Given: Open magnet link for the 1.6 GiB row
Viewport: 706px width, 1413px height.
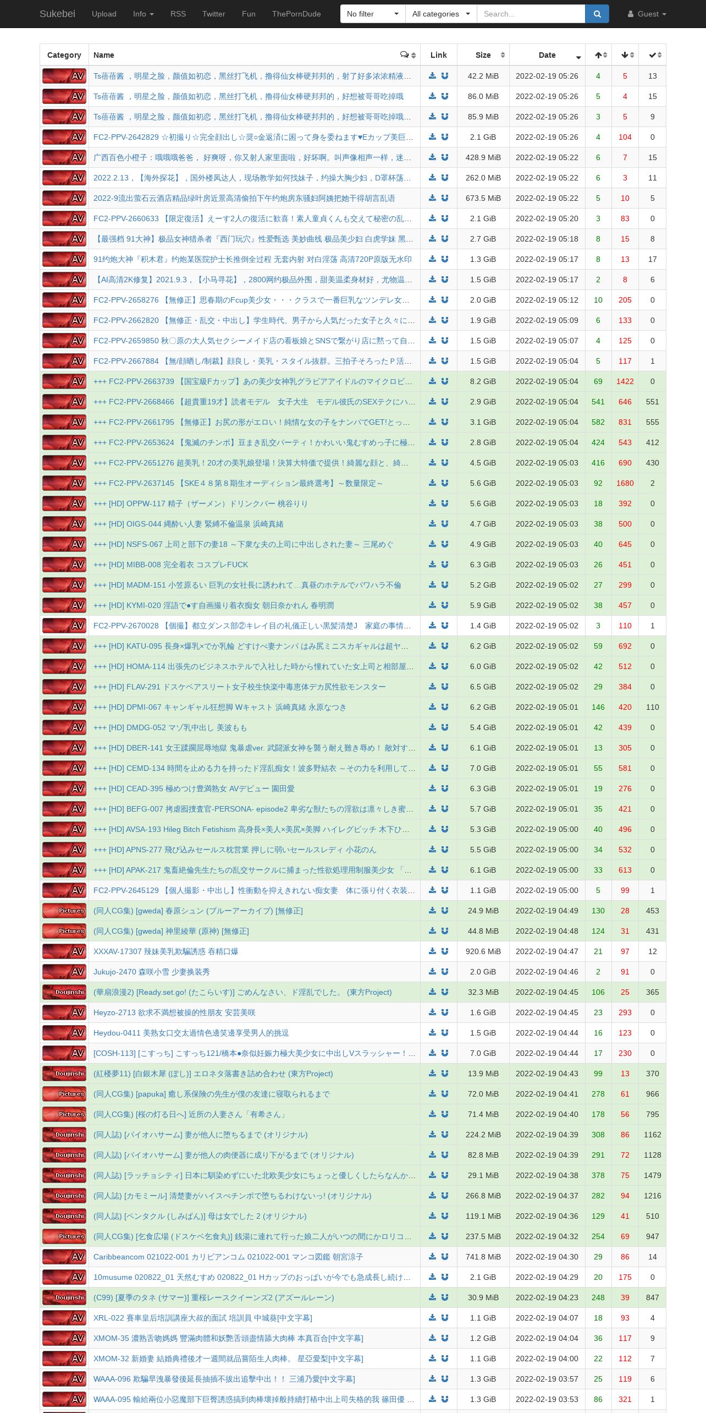Looking at the screenshot, I should pyautogui.click(x=445, y=1012).
